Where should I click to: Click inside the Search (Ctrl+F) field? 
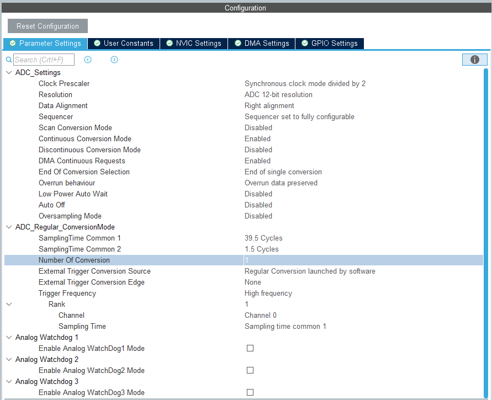click(44, 59)
